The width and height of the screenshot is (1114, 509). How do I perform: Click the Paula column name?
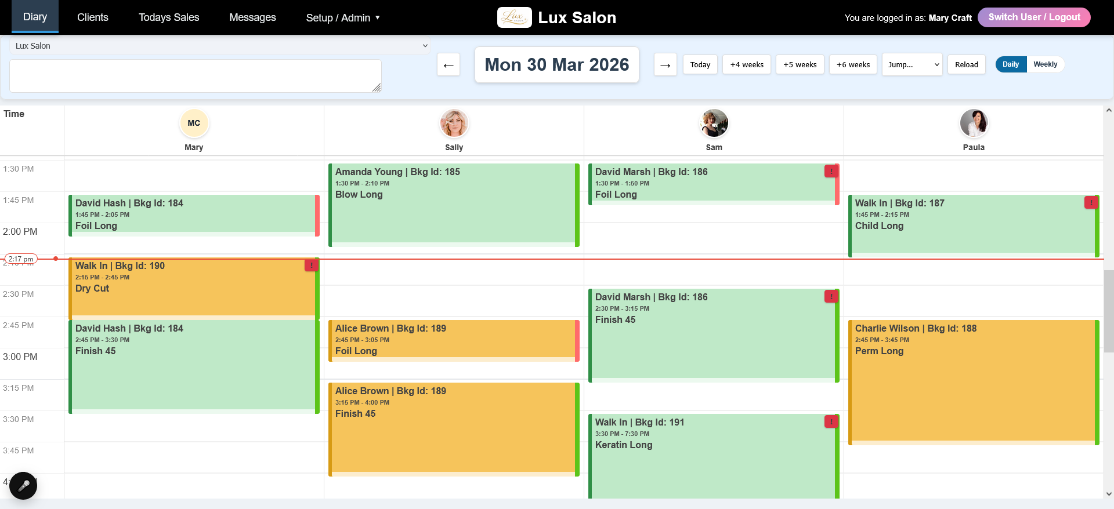tap(974, 147)
